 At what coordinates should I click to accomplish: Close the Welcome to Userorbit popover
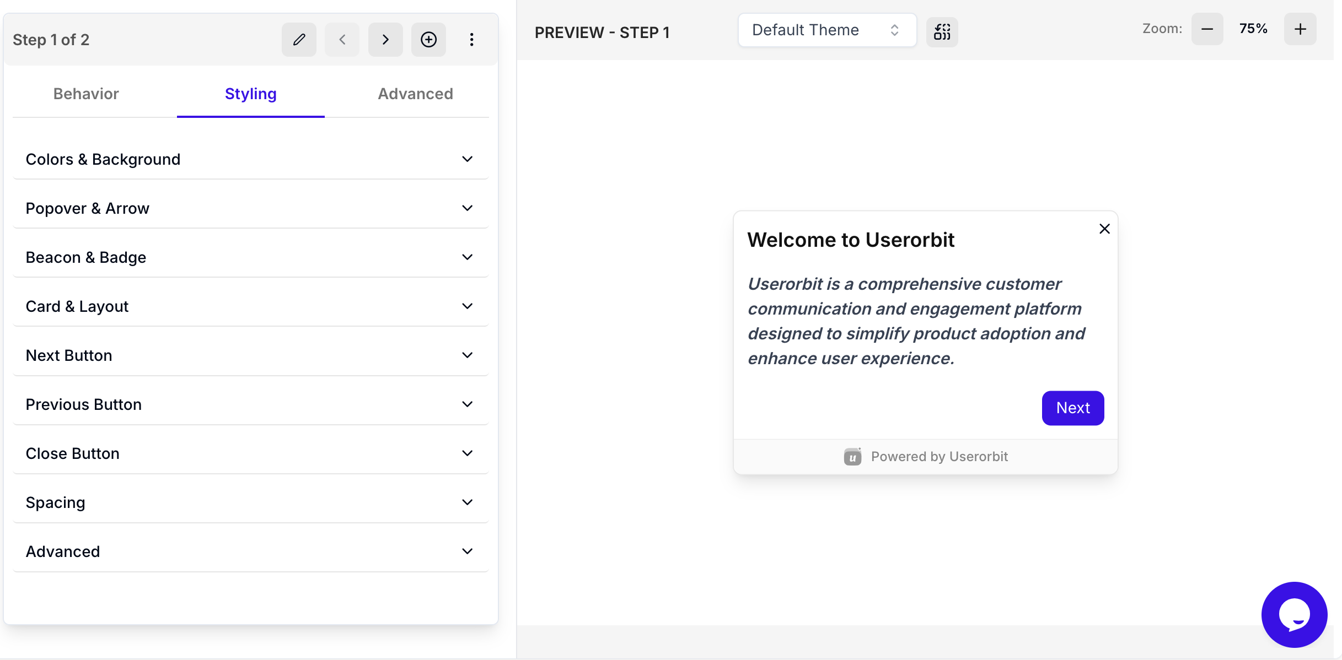pos(1104,229)
